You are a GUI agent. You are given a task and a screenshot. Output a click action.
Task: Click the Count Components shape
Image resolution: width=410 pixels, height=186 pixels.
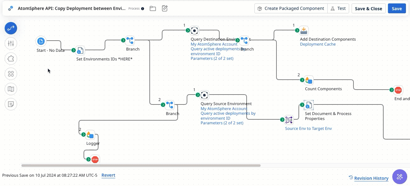coord(308,80)
